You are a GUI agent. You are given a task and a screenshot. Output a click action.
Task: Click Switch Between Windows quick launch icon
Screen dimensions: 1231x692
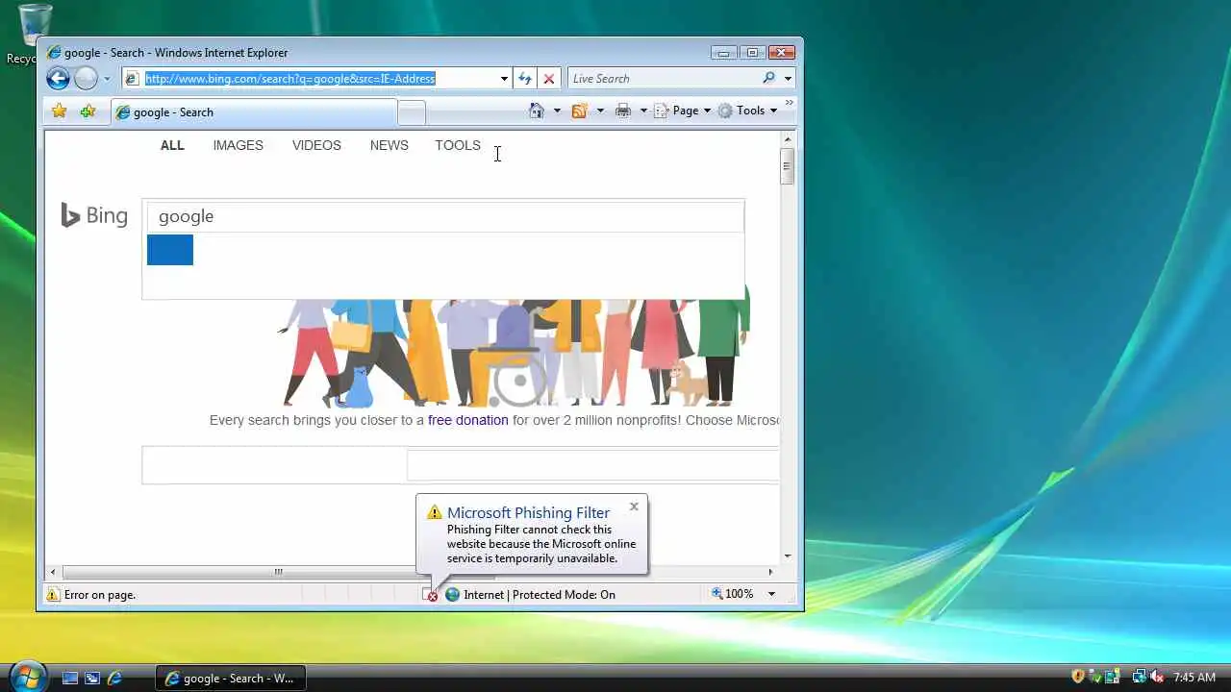[92, 678]
